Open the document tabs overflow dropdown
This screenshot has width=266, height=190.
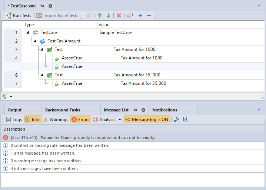point(259,6)
